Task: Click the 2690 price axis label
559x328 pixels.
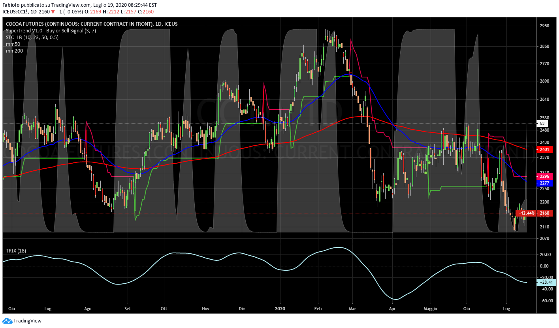Action: (544, 81)
